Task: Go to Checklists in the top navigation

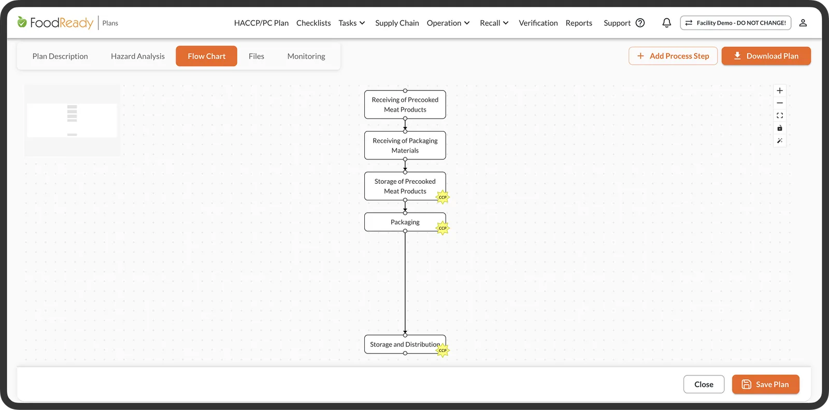Action: 313,23
